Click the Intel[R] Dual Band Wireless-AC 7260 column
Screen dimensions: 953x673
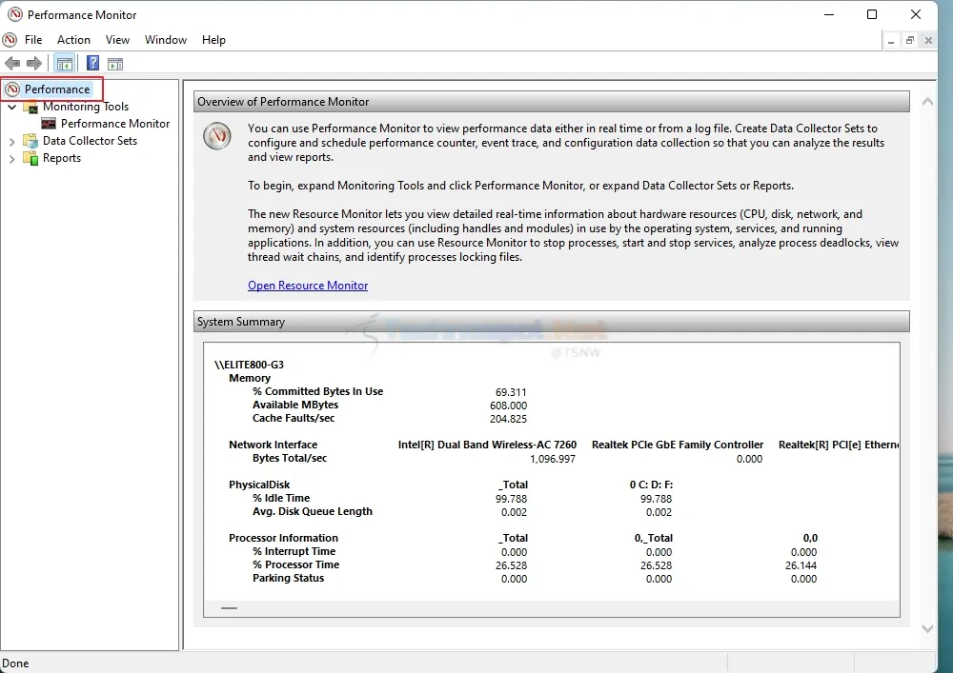tap(487, 445)
